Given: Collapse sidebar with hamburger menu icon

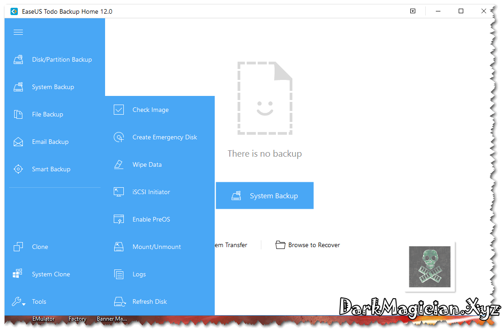Looking at the screenshot, I should click(18, 32).
